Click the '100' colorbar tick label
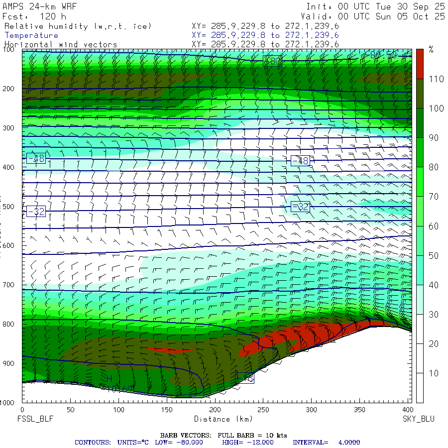 [436, 109]
